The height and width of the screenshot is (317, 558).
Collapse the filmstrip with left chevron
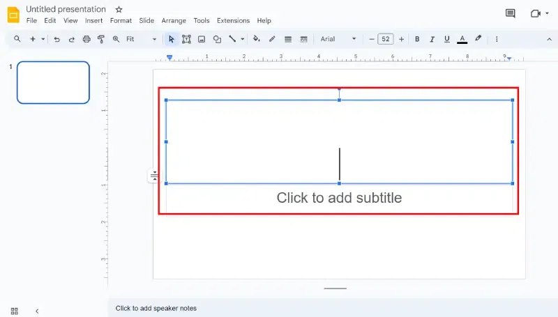point(37,311)
